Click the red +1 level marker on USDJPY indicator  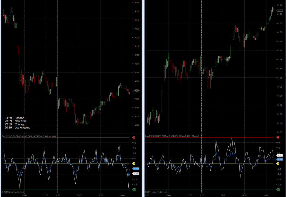pos(278,137)
